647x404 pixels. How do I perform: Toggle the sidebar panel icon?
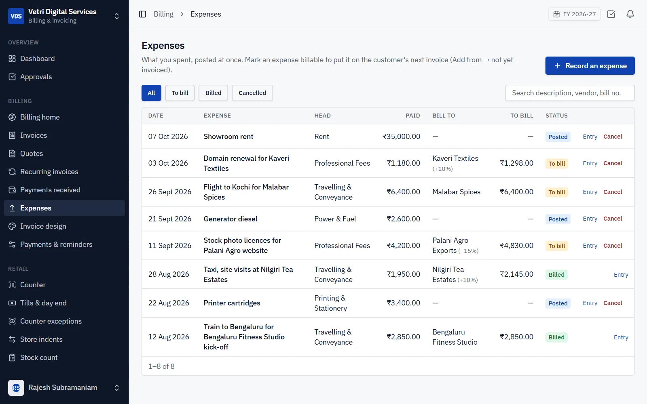click(x=142, y=14)
